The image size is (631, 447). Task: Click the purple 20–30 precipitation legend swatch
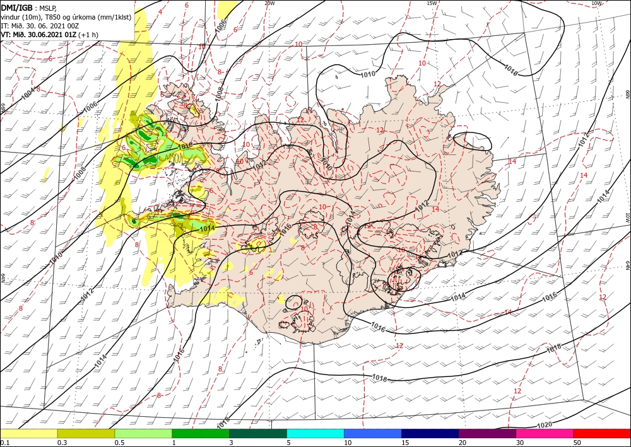click(x=487, y=433)
